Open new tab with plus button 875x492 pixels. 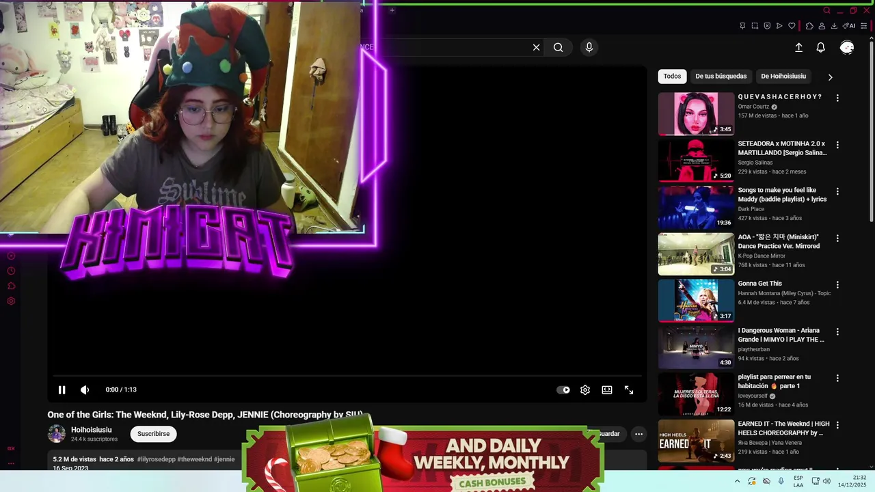click(x=392, y=10)
